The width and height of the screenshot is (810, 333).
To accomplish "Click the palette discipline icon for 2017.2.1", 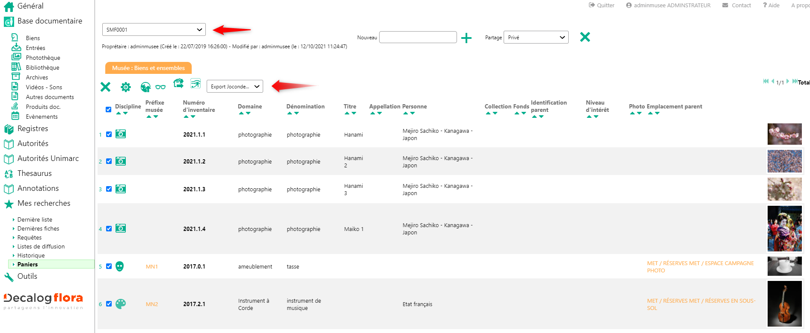I will [121, 304].
